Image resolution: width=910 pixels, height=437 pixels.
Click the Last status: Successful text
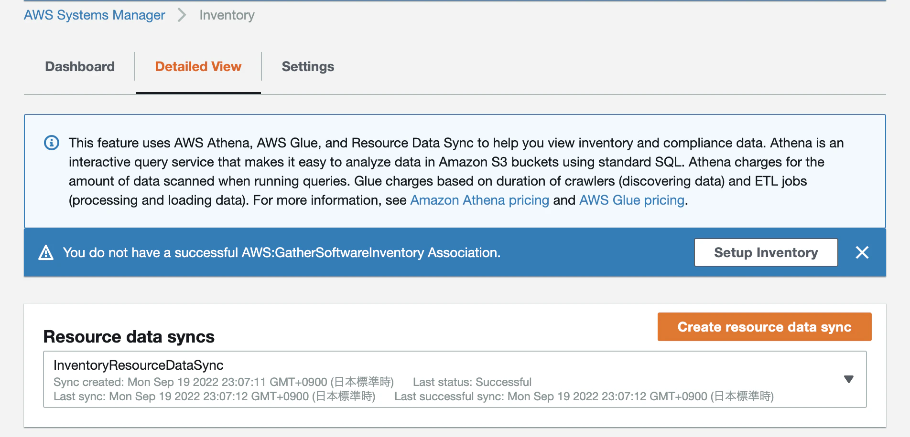[x=472, y=382]
